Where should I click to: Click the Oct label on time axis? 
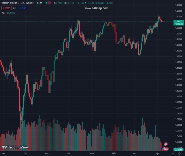[25, 154]
